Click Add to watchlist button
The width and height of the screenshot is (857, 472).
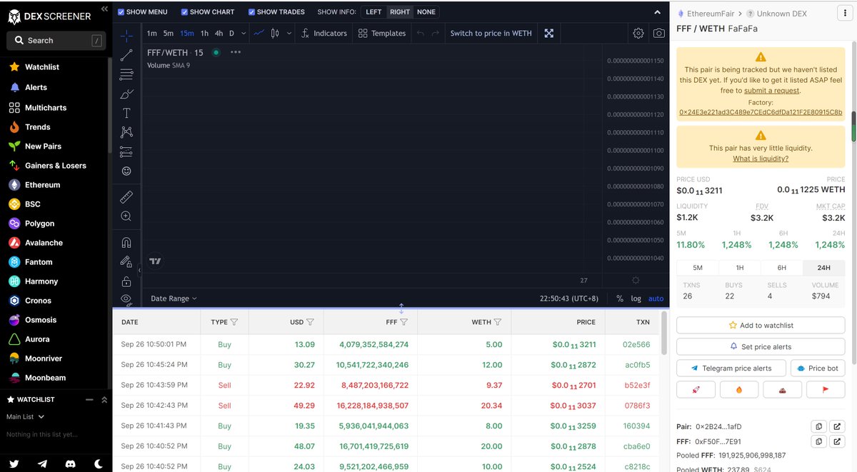tap(761, 325)
